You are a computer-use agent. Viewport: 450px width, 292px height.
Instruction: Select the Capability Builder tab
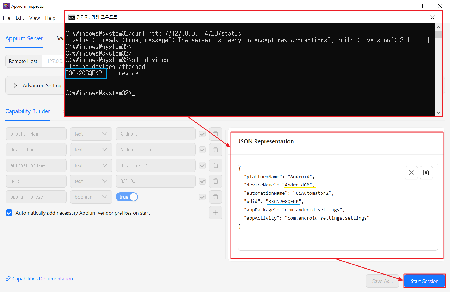pos(28,111)
